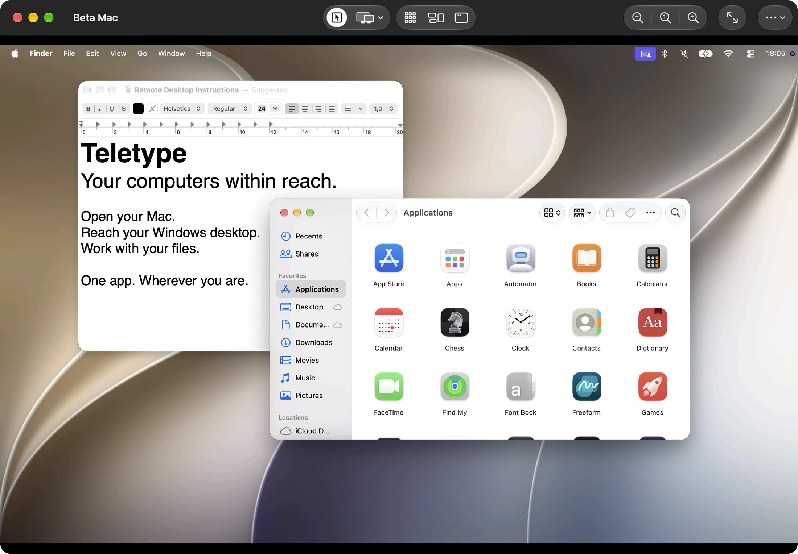Toggle italic in TextEdit toolbar
Viewport: 798px width, 554px height.
pyautogui.click(x=100, y=109)
